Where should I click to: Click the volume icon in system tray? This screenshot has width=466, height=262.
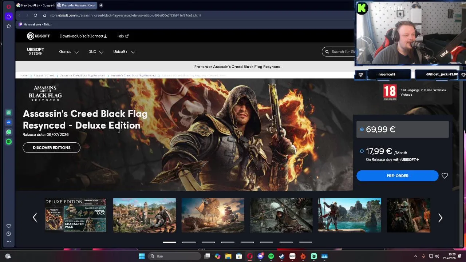point(437,256)
